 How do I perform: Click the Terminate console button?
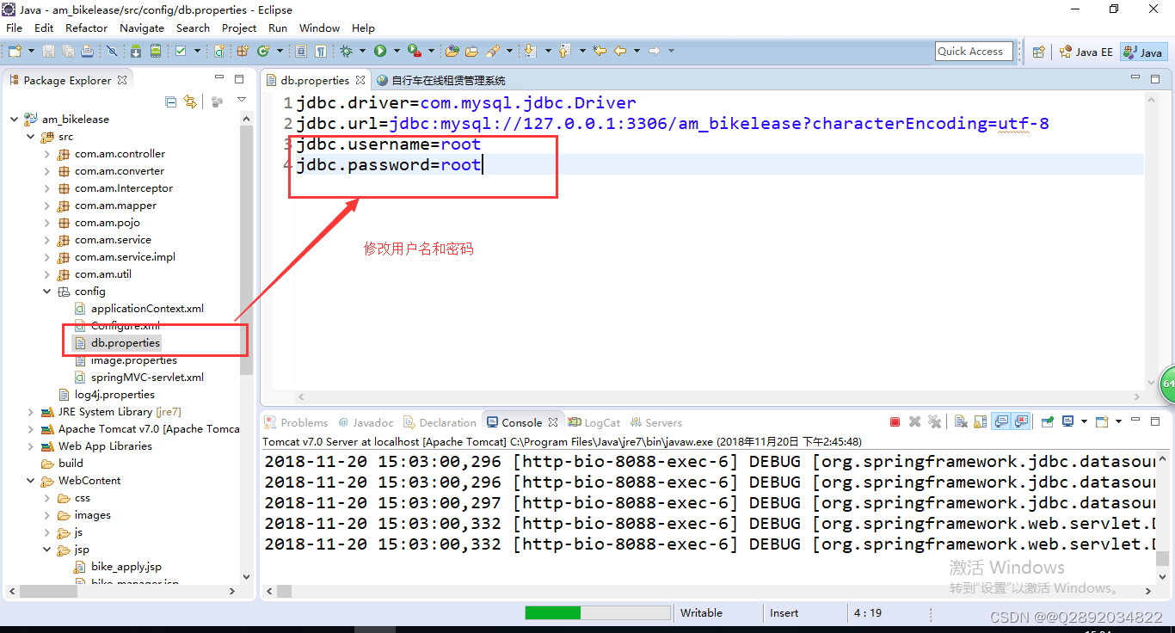[x=895, y=421]
